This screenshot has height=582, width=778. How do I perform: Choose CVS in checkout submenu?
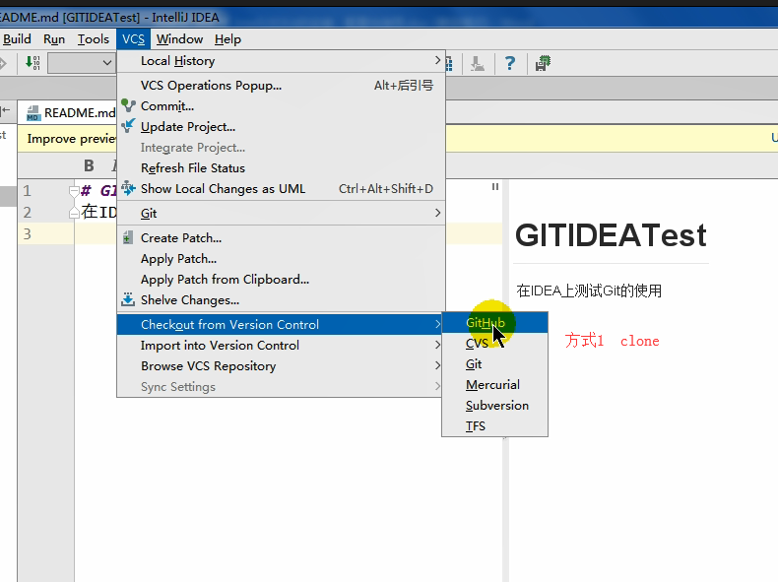tap(494, 344)
